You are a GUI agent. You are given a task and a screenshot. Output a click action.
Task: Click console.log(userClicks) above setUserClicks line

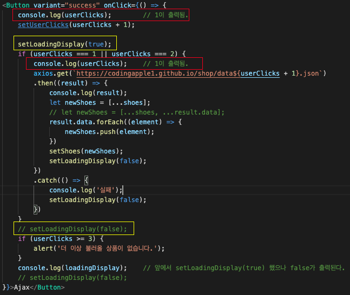[x=64, y=15]
